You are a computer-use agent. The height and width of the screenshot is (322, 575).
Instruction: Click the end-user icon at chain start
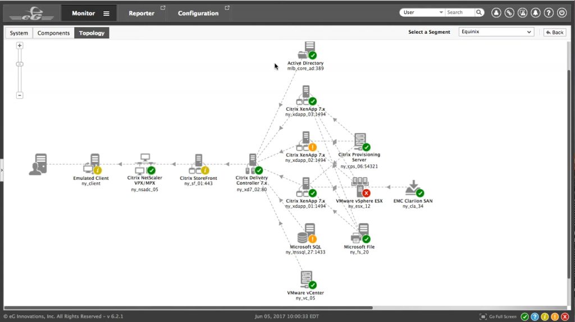(38, 165)
